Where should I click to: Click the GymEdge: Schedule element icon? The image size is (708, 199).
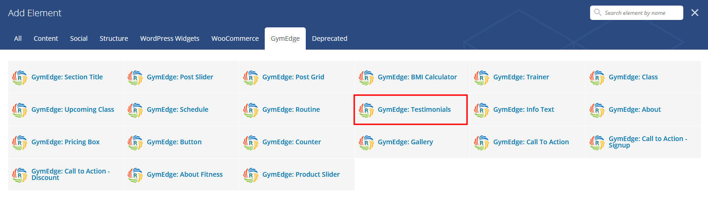[x=135, y=110]
